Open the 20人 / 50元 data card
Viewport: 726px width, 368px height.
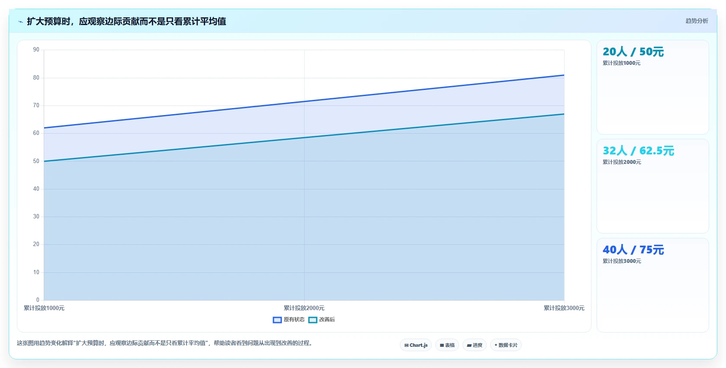click(652, 87)
